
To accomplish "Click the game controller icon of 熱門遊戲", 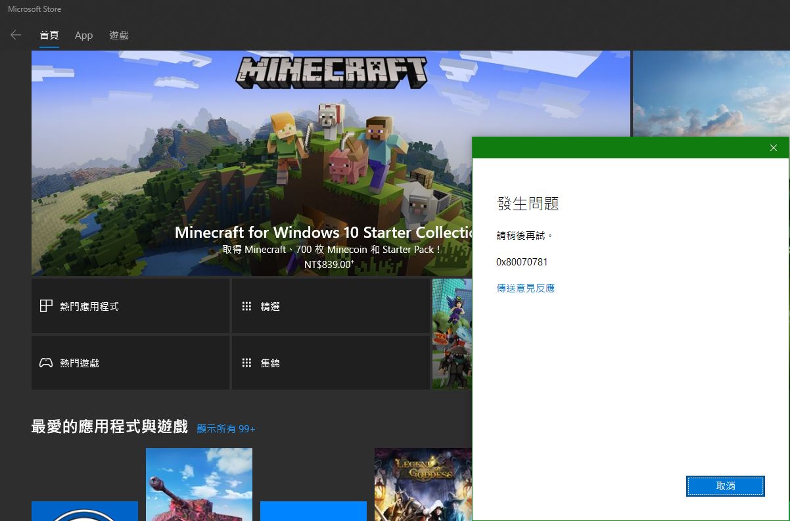I will [x=46, y=363].
